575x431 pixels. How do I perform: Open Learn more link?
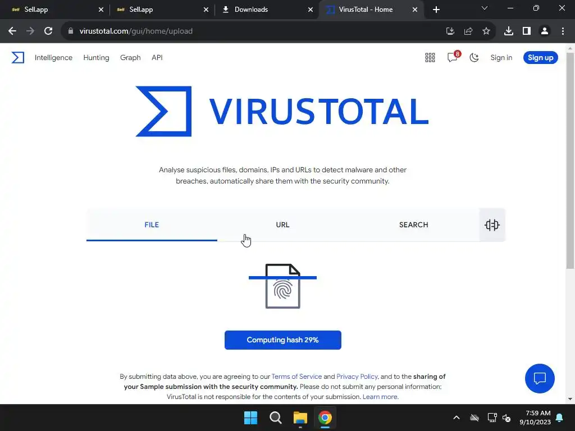click(380, 397)
